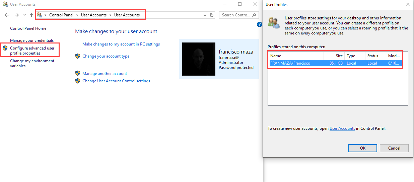Open Change User Account Control settings
Screen dimensions: 414x182
pyautogui.click(x=116, y=81)
